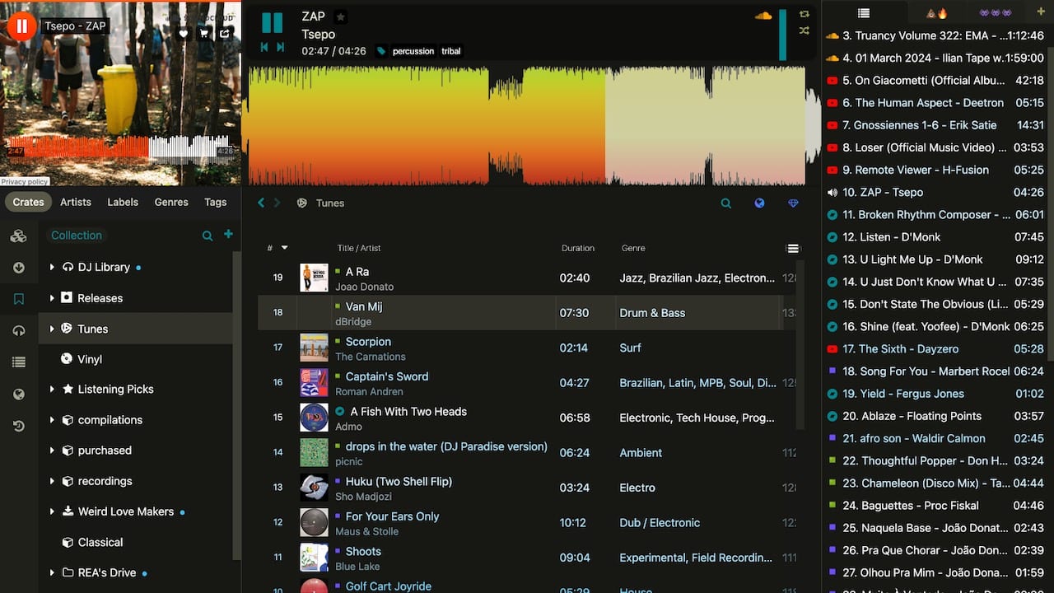Sort by the Genre column
This screenshot has height=593, width=1054.
633,248
